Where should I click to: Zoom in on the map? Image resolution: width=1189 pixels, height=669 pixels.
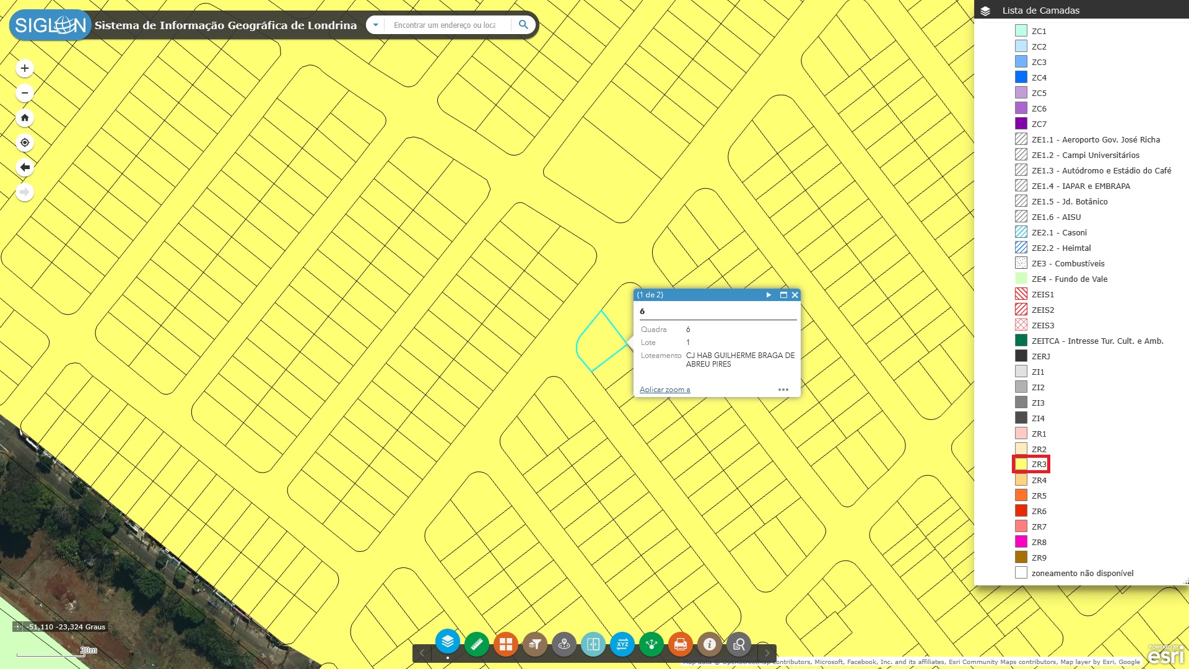click(x=25, y=68)
